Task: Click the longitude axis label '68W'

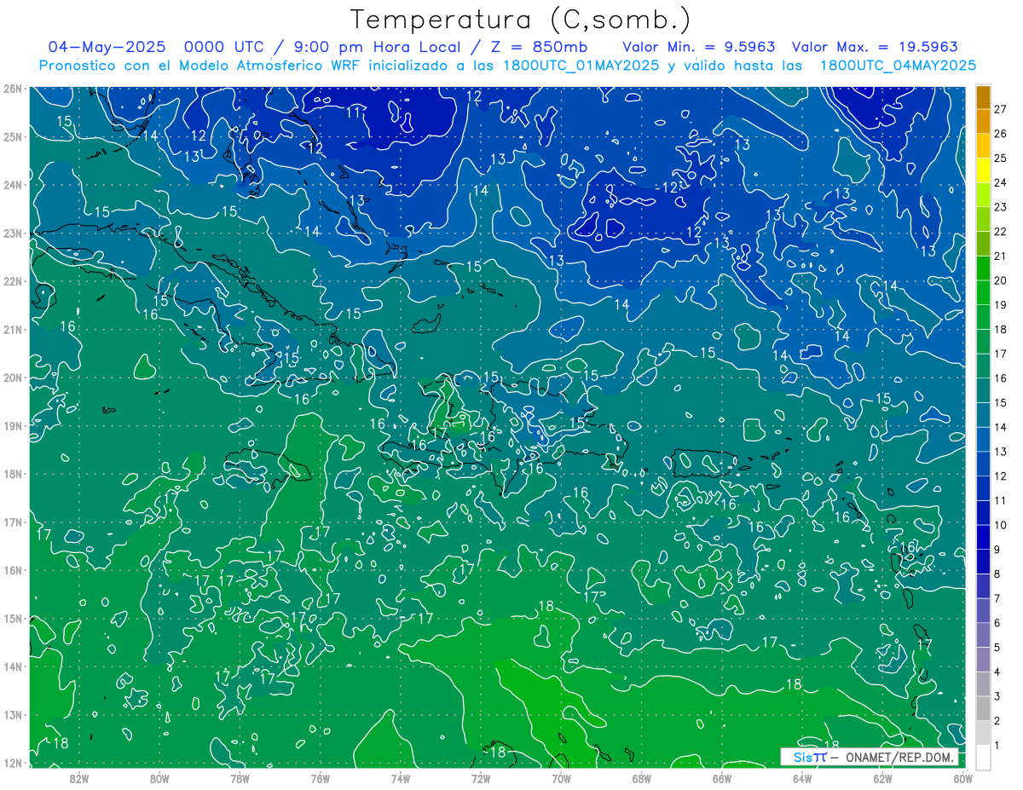Action: point(642,777)
